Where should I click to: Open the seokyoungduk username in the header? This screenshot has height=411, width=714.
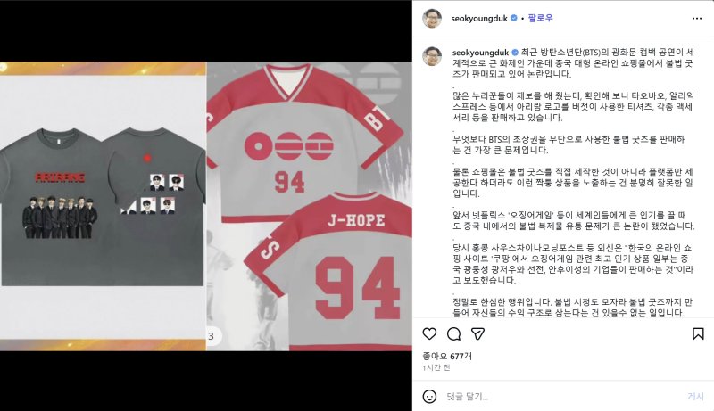[x=479, y=19]
